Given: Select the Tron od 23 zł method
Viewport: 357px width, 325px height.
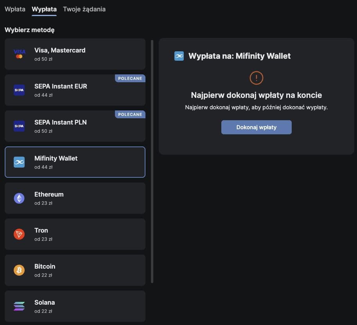Looking at the screenshot, I should click(75, 234).
